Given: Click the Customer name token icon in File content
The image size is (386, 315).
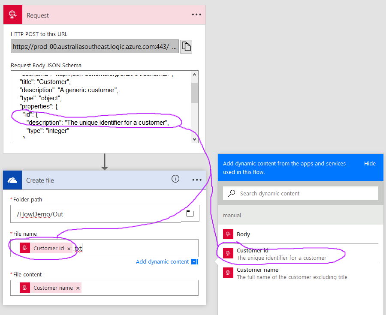Looking at the screenshot, I should click(x=25, y=288).
